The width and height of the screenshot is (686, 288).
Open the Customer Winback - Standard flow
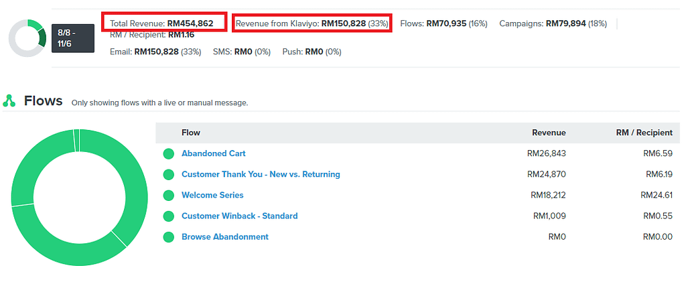click(x=240, y=216)
